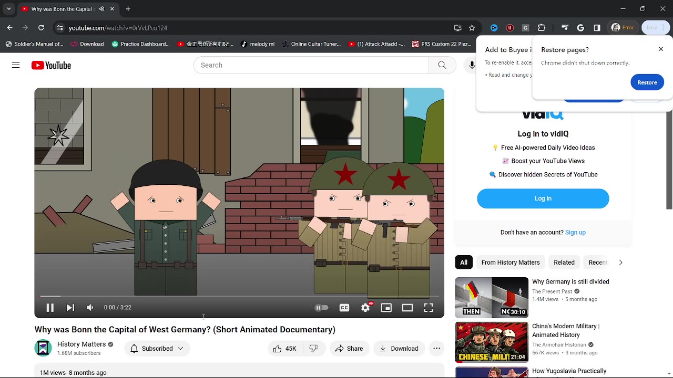Open YouTube guide hamburger menu
The width and height of the screenshot is (673, 378).
(16, 65)
